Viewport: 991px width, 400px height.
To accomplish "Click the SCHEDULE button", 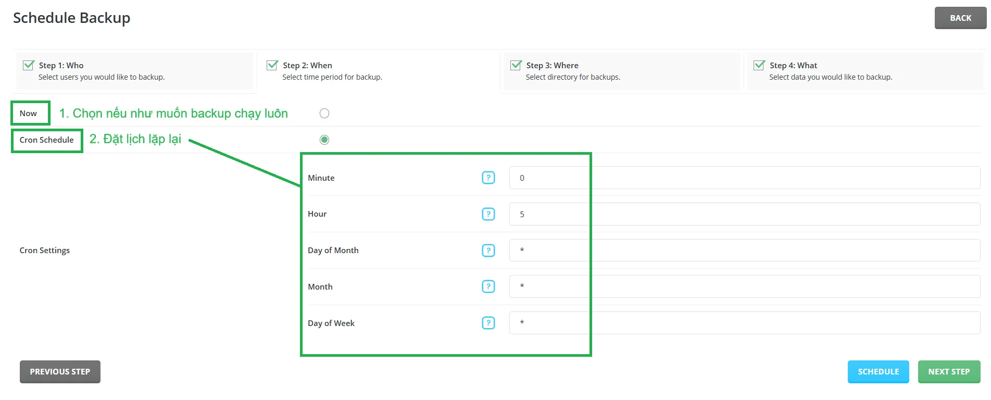I will pyautogui.click(x=879, y=372).
